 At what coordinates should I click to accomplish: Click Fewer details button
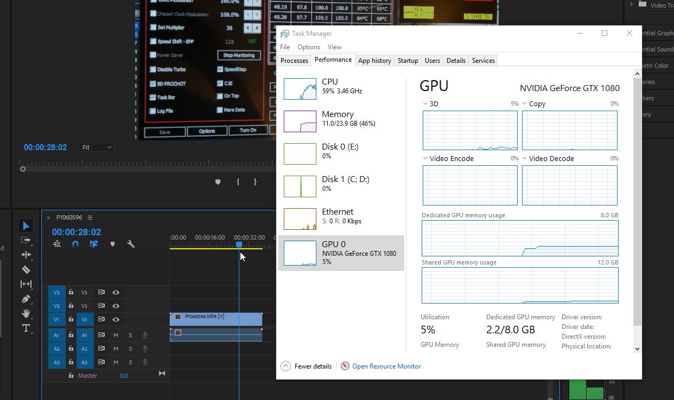click(x=307, y=366)
